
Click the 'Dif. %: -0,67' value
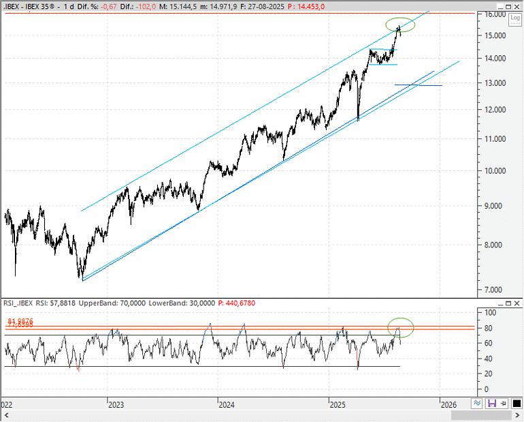click(97, 7)
